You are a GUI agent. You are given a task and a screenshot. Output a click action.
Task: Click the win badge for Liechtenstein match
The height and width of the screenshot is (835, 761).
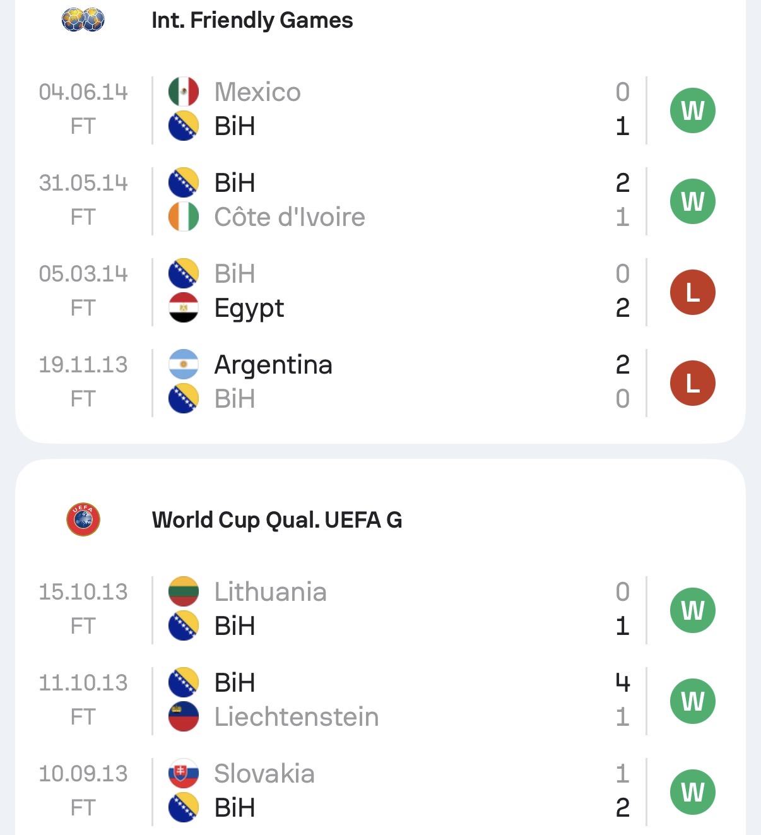pos(692,701)
